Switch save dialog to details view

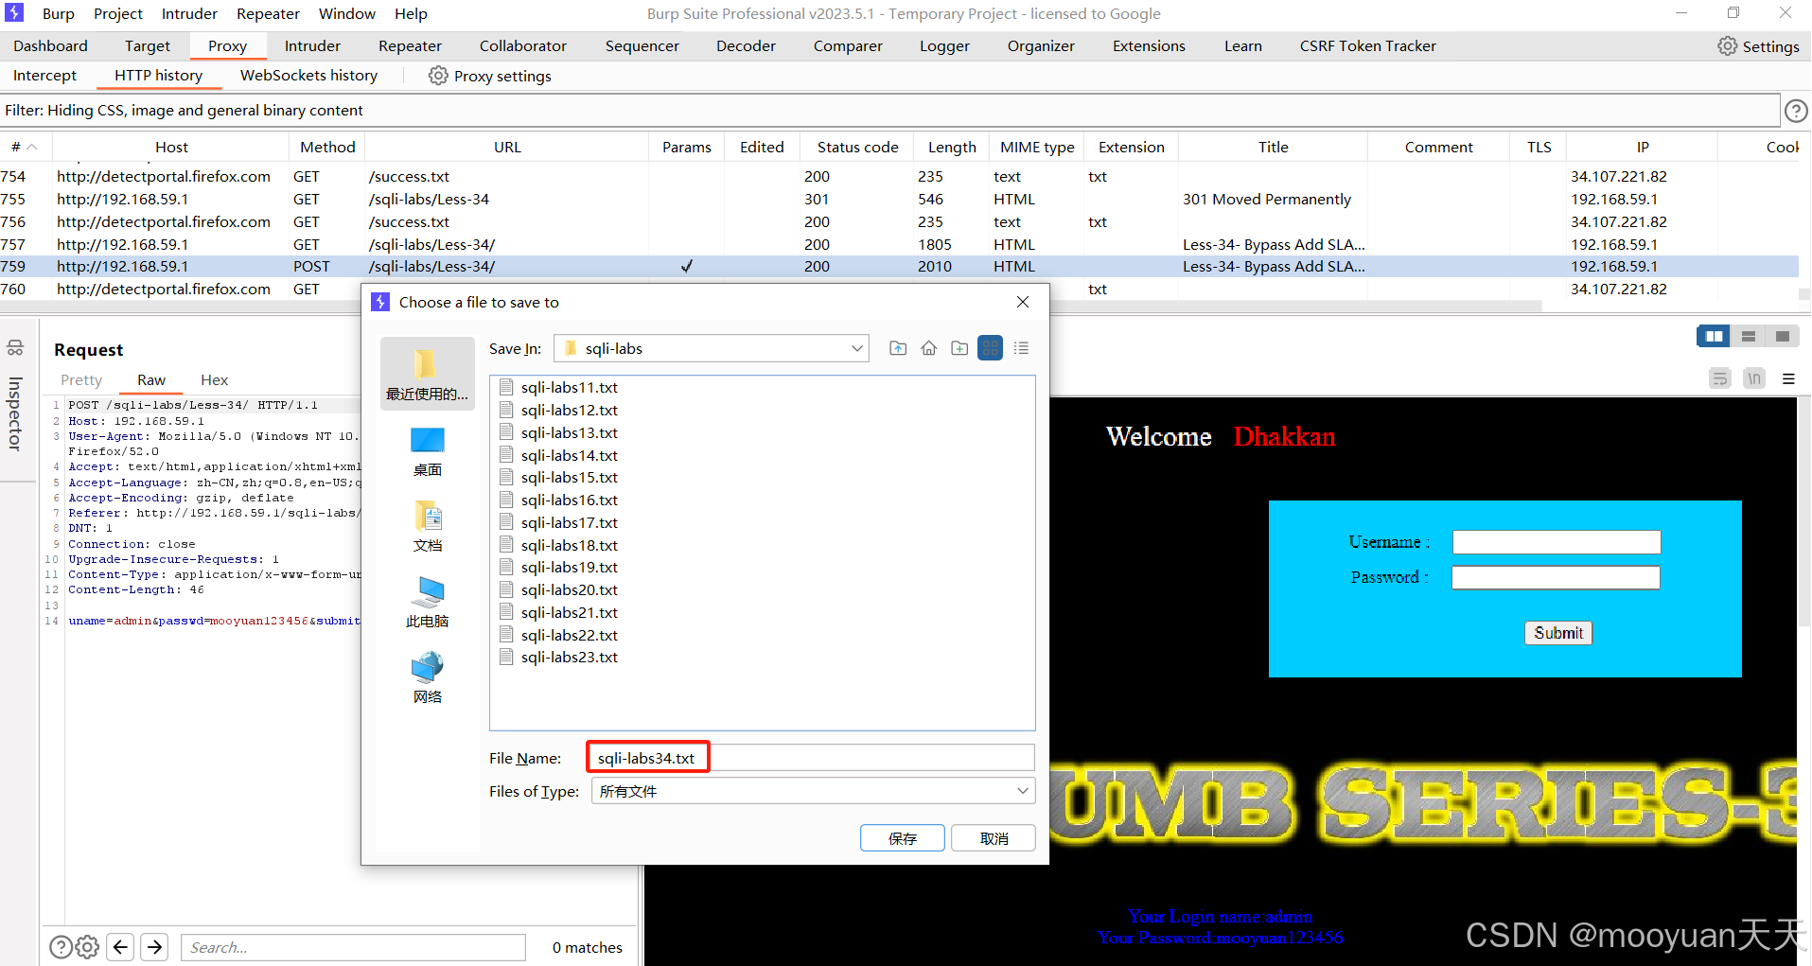[x=1021, y=348]
